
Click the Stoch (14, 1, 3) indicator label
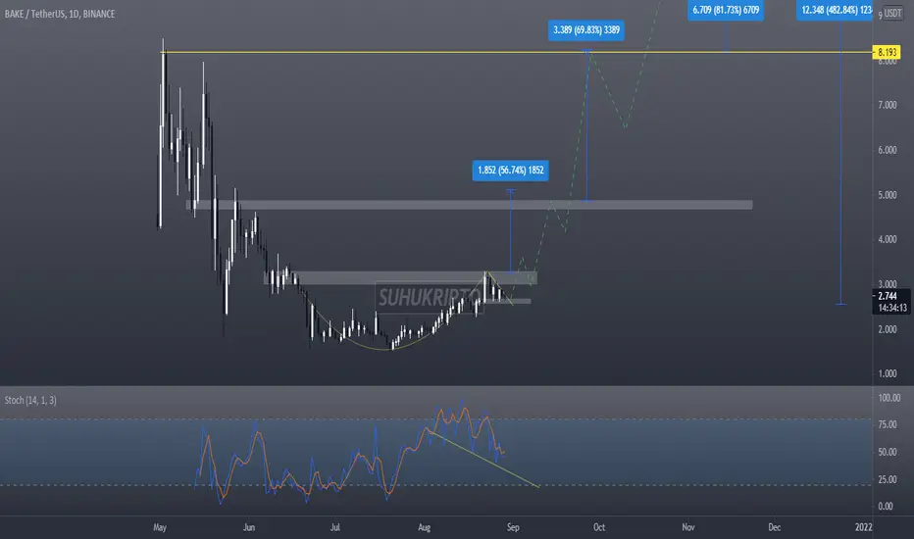[30, 400]
